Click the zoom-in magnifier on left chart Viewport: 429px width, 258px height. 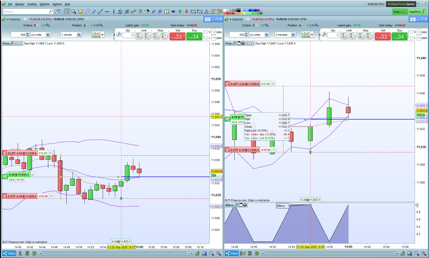click(219, 253)
